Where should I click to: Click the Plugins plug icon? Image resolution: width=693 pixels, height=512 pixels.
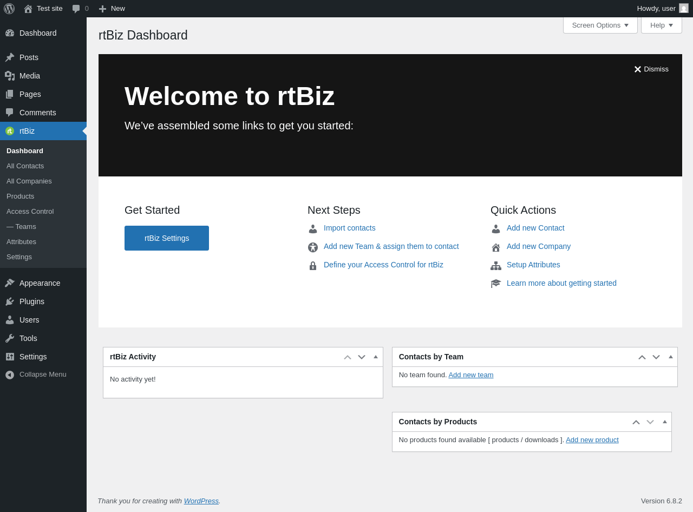point(10,301)
